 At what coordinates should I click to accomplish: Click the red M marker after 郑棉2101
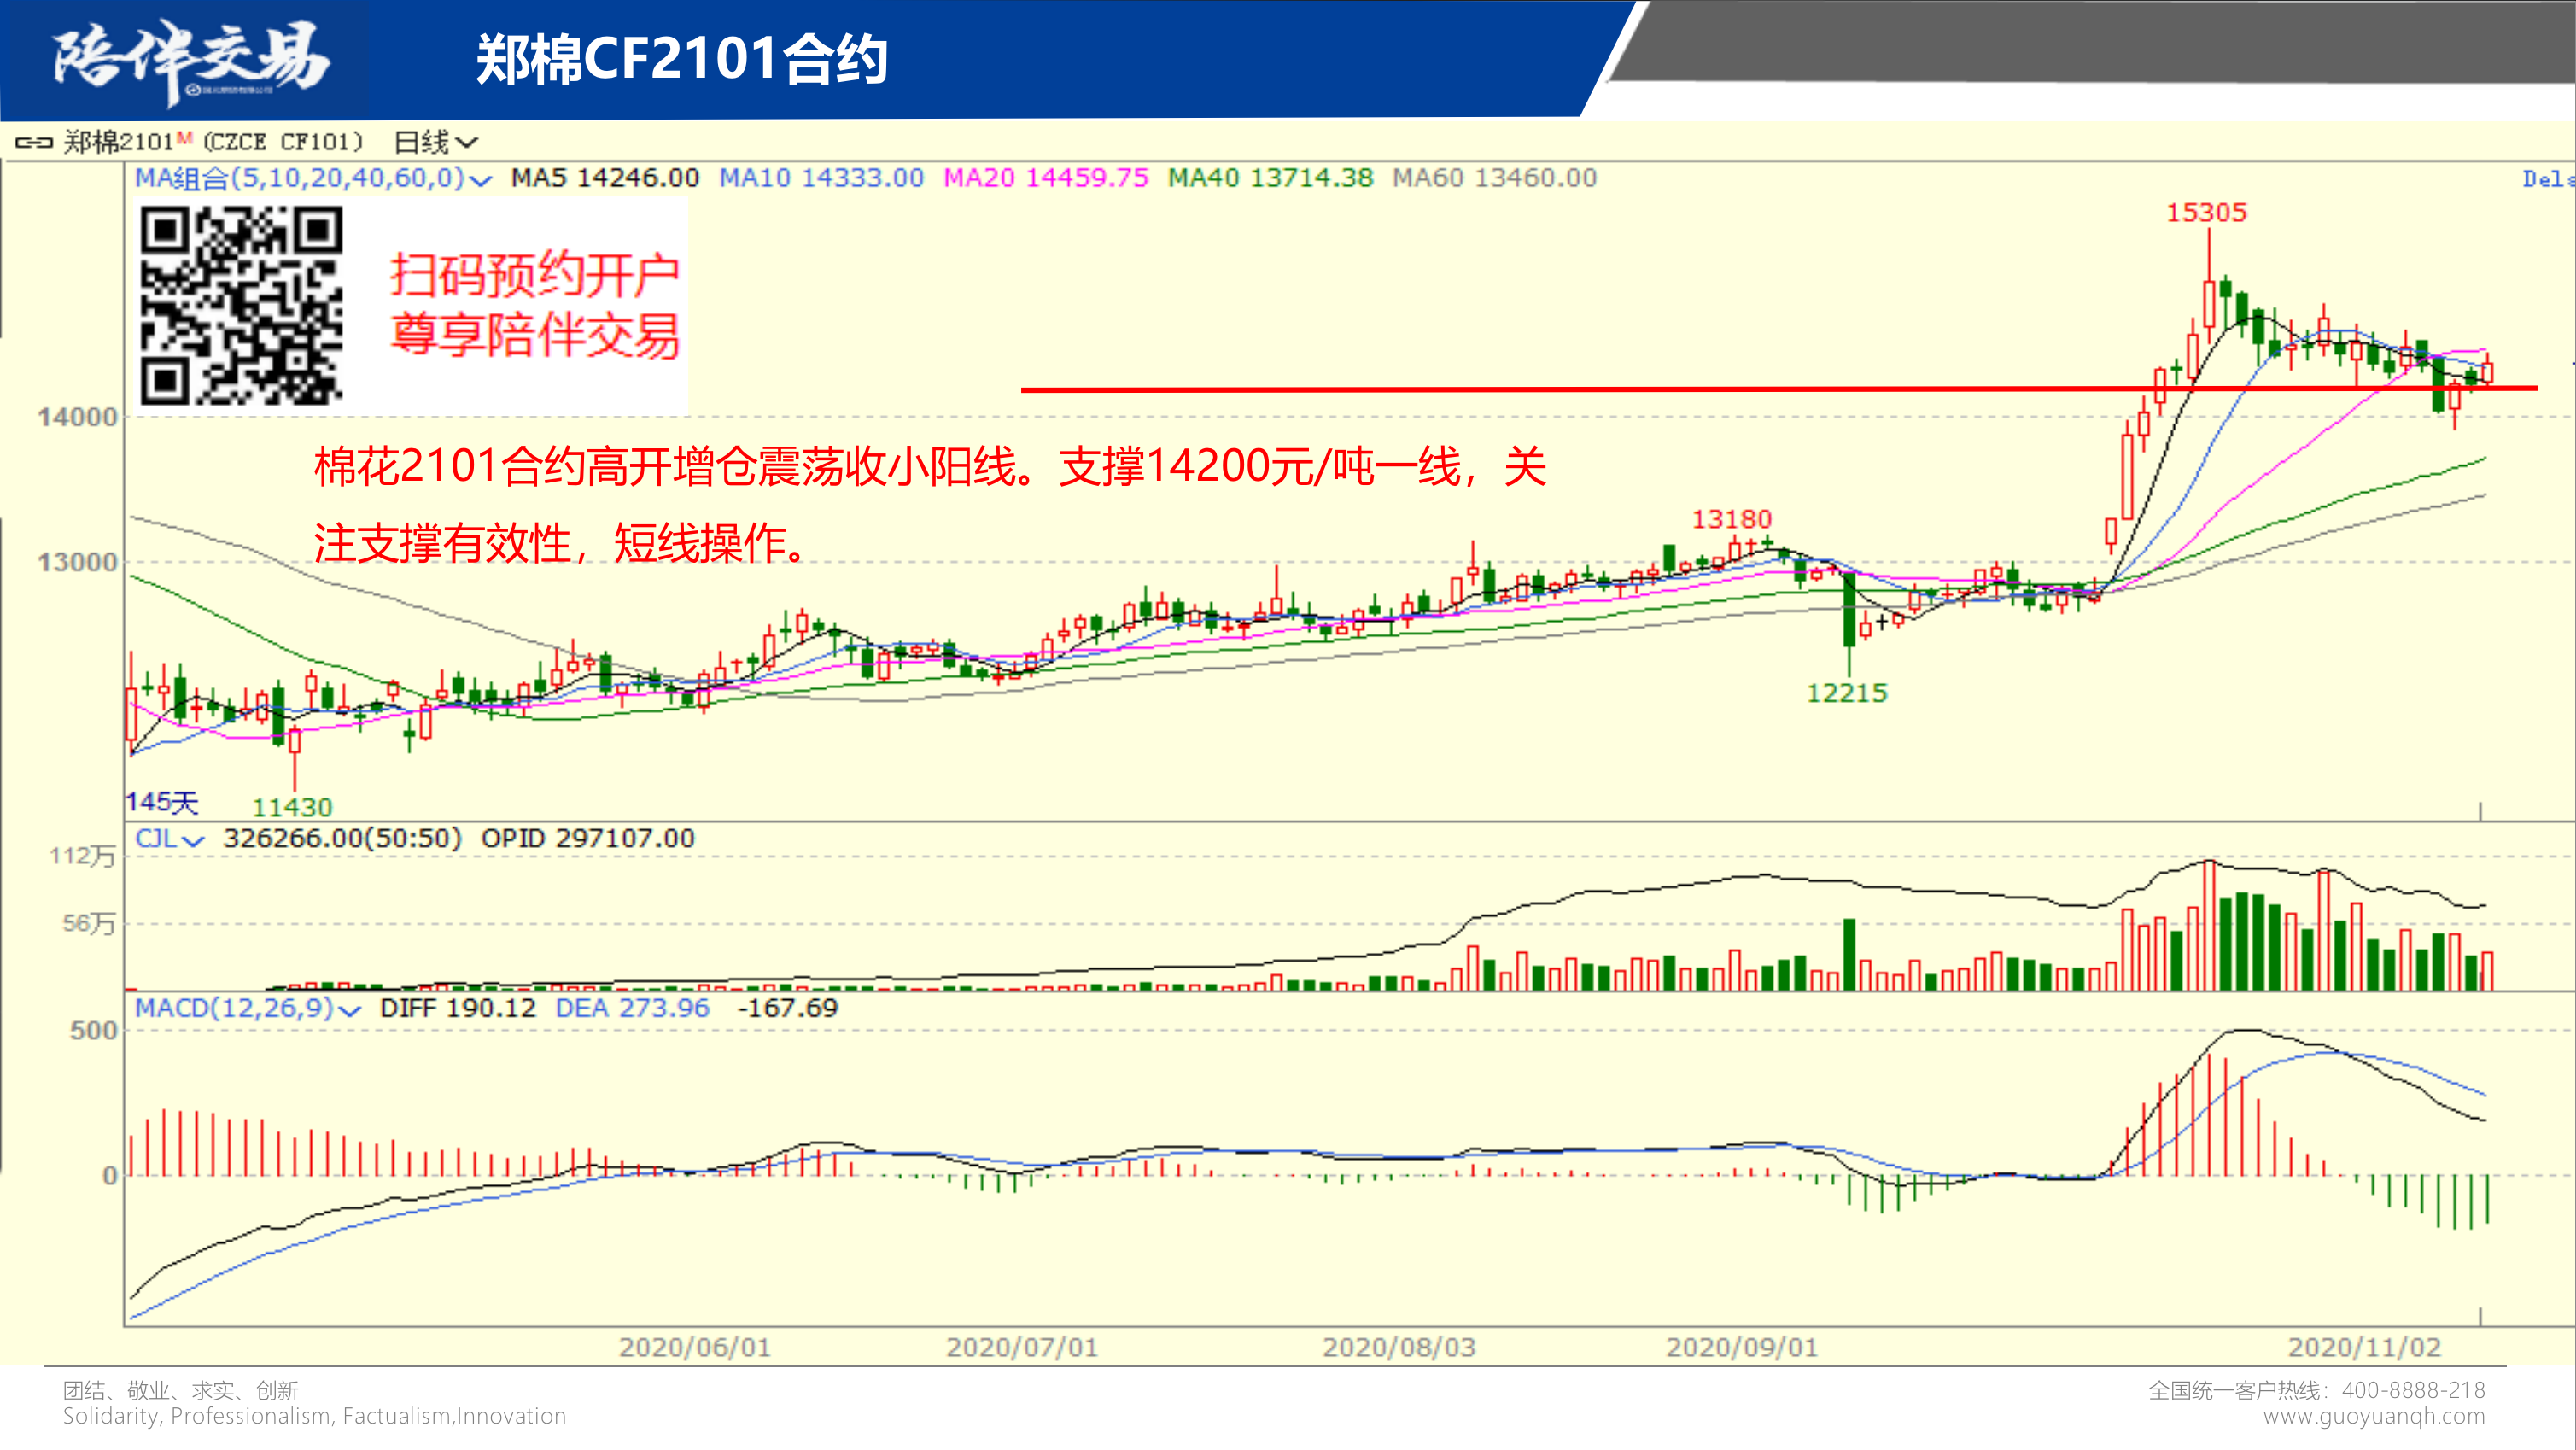click(x=184, y=137)
